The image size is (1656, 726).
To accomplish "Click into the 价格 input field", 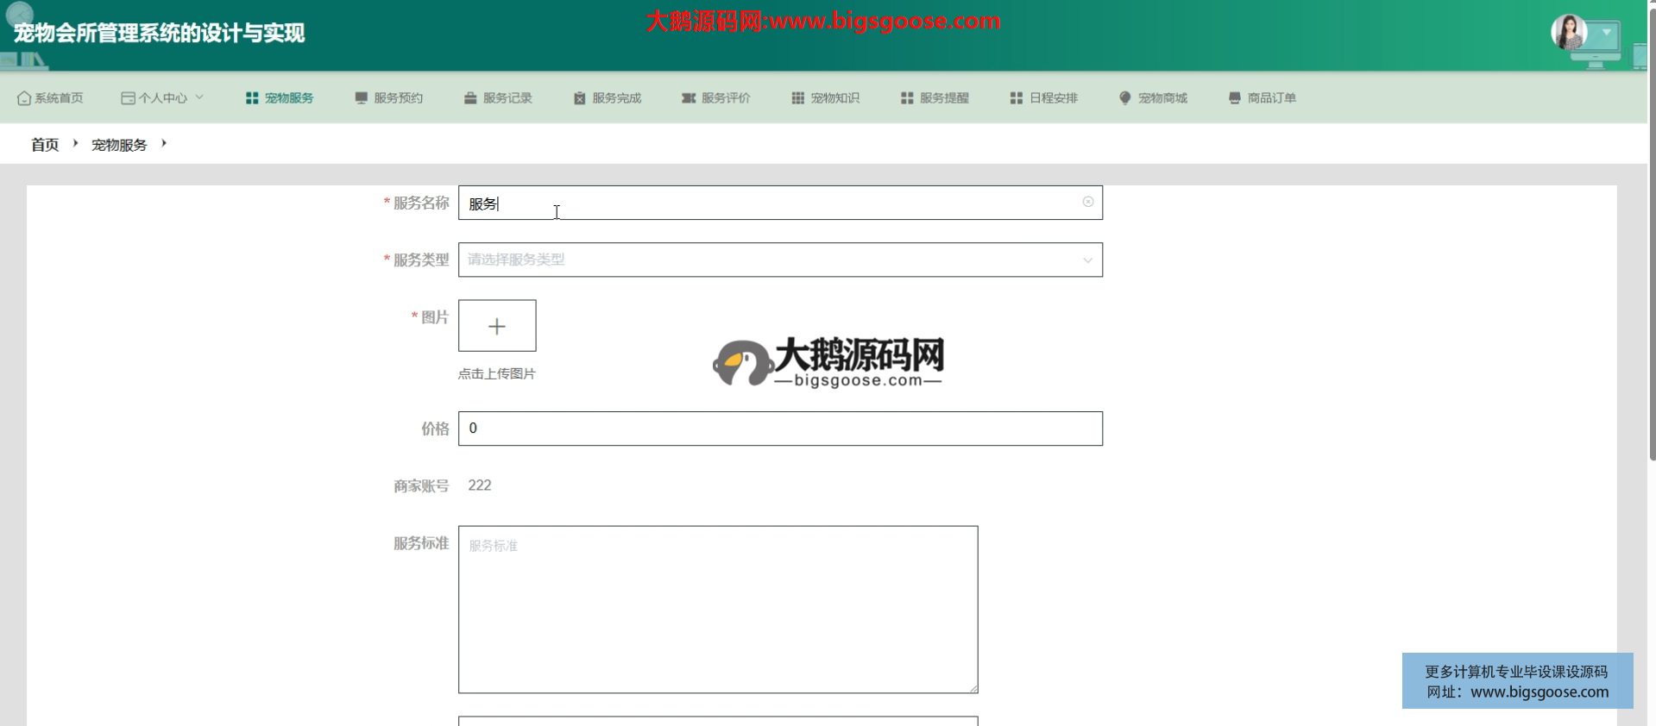I will pyautogui.click(x=780, y=429).
